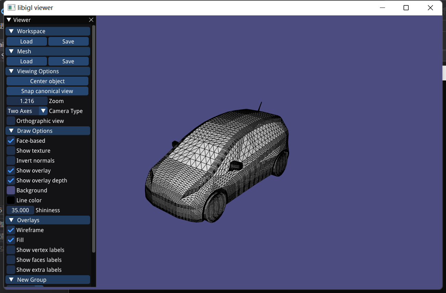This screenshot has height=293, width=446.
Task: Enable Show texture checkbox
Action: coord(11,151)
